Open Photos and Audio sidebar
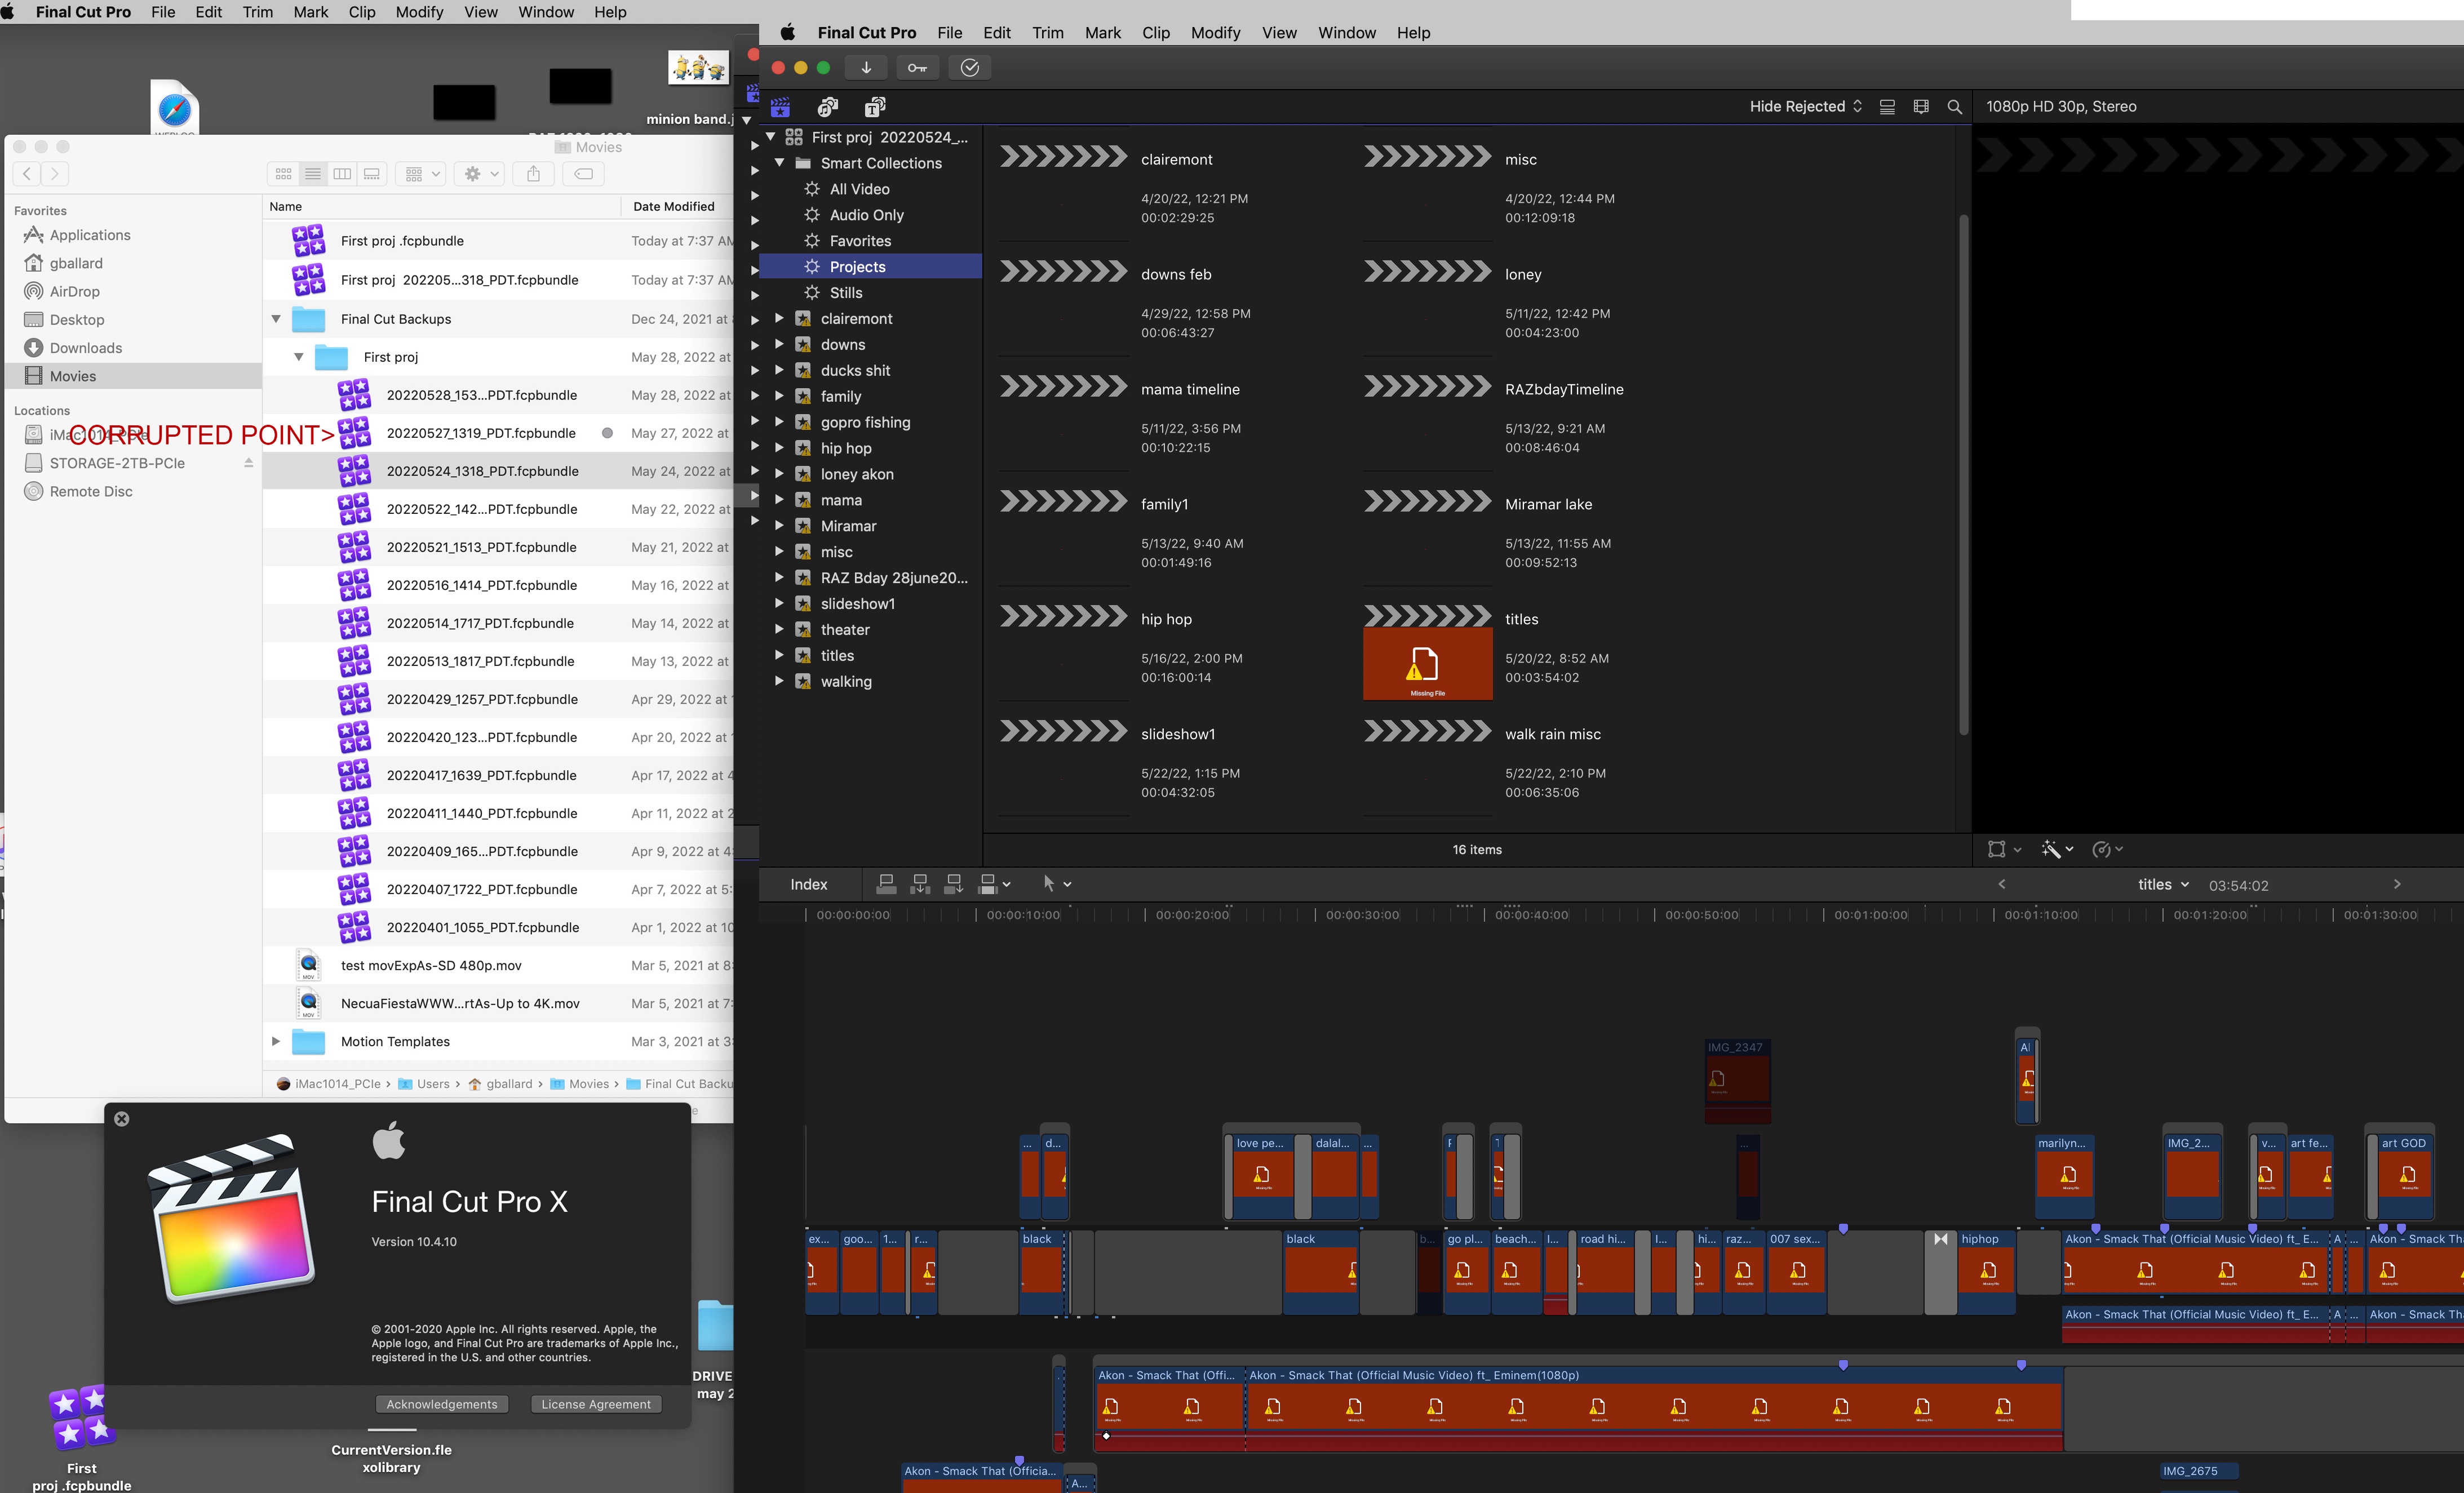The height and width of the screenshot is (1493, 2464). tap(828, 107)
